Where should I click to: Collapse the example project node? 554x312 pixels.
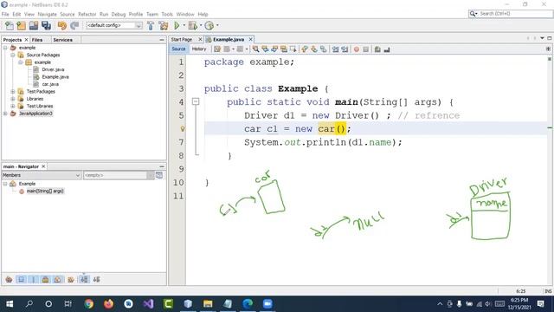point(5,48)
